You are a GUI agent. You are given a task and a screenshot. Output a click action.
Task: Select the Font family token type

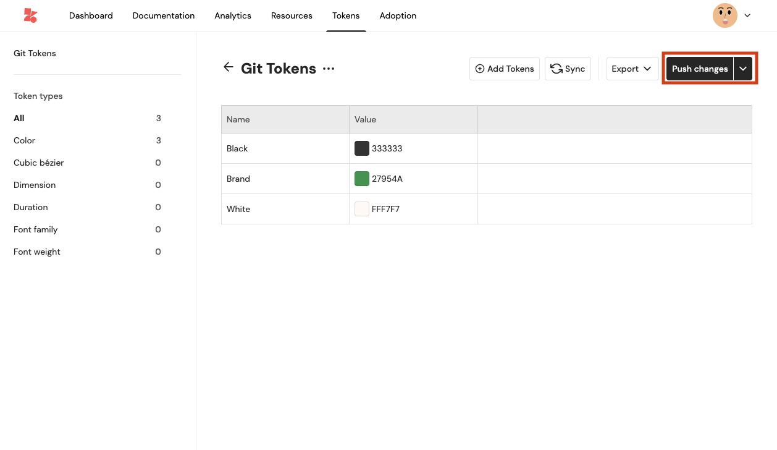[36, 229]
